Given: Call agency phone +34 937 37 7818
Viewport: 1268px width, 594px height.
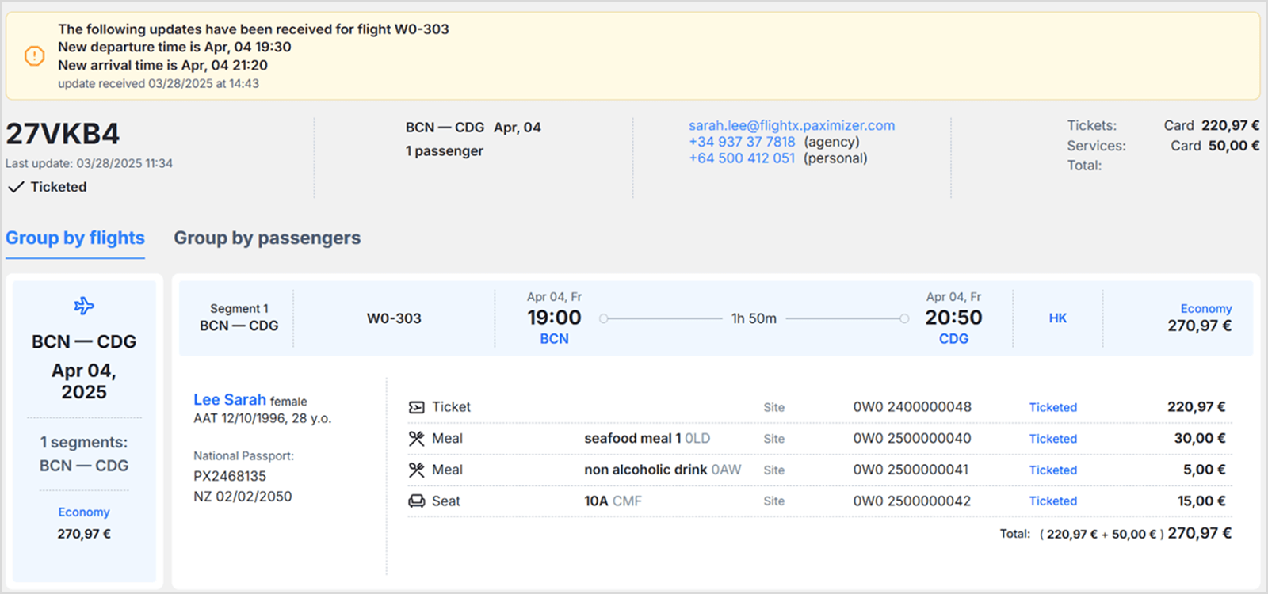Looking at the screenshot, I should 742,142.
